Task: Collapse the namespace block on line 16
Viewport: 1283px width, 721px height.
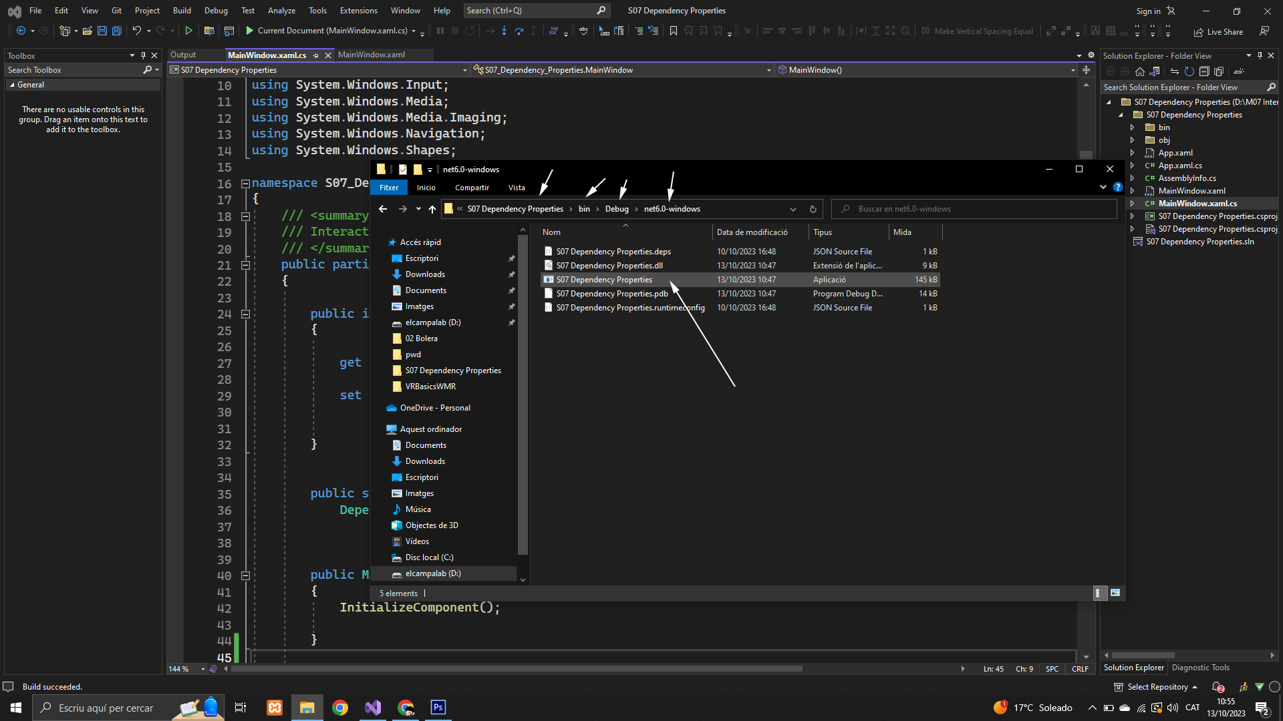Action: (x=245, y=184)
